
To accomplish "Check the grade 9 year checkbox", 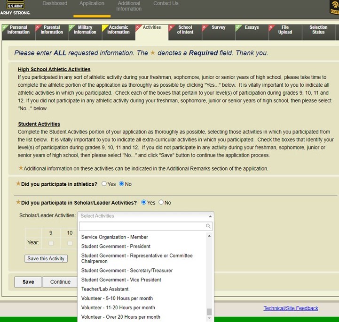I will click(51, 243).
